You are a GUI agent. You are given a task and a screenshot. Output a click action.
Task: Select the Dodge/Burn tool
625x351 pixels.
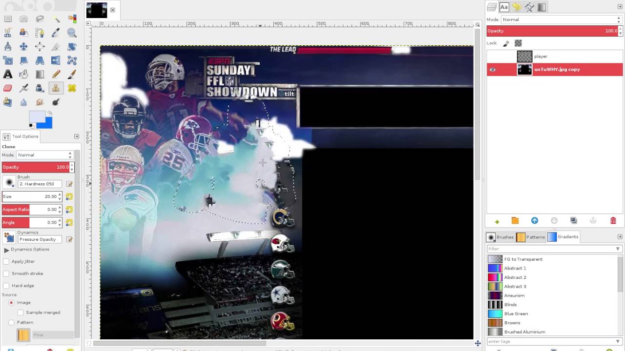tap(56, 102)
